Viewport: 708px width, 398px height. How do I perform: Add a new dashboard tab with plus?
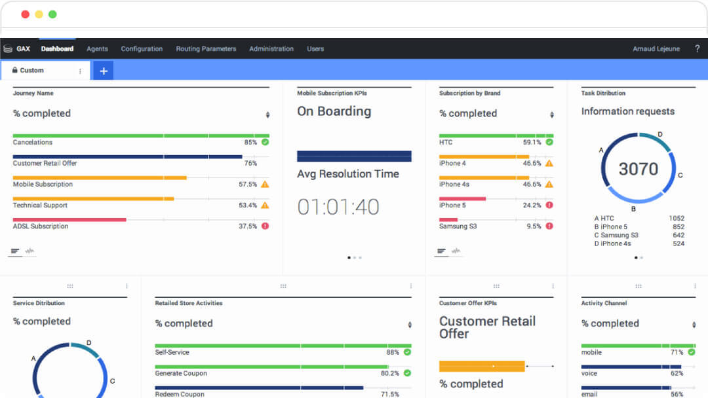coord(104,71)
